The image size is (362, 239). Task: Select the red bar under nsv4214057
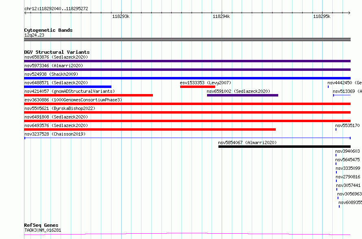tap(88, 95)
